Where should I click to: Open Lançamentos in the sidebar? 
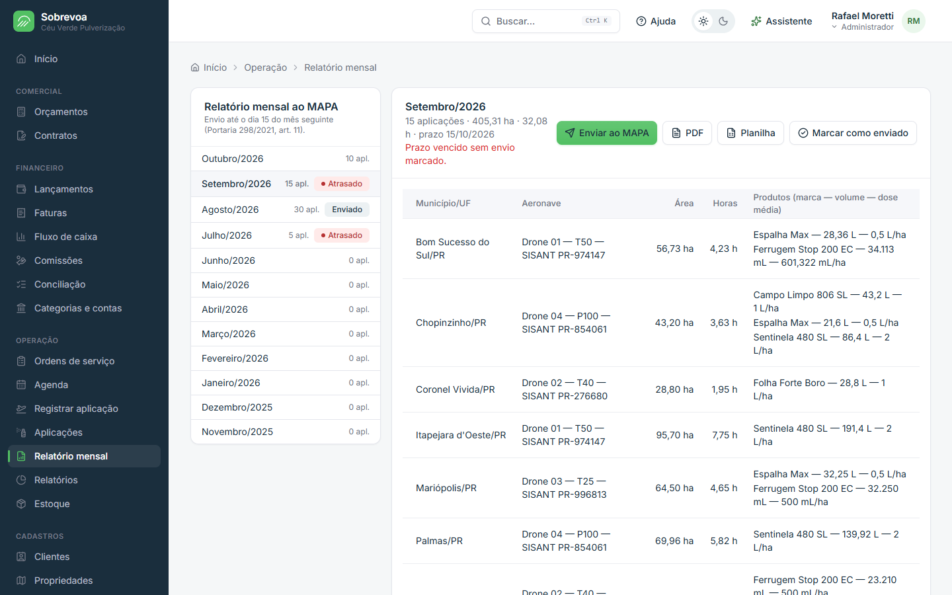pyautogui.click(x=84, y=189)
